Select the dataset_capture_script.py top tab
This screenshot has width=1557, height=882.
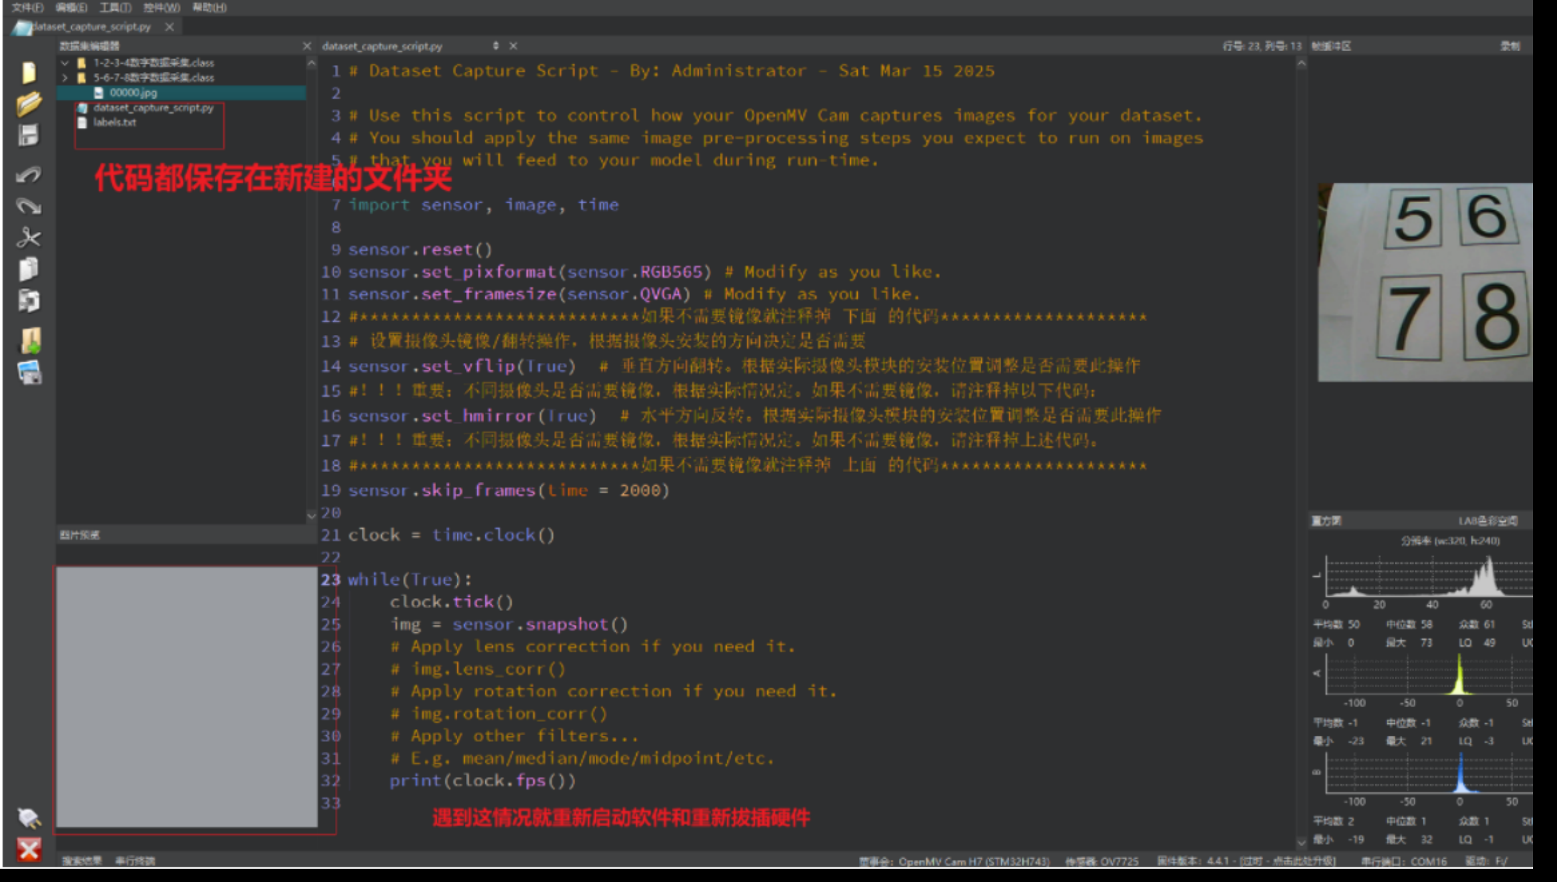click(92, 27)
